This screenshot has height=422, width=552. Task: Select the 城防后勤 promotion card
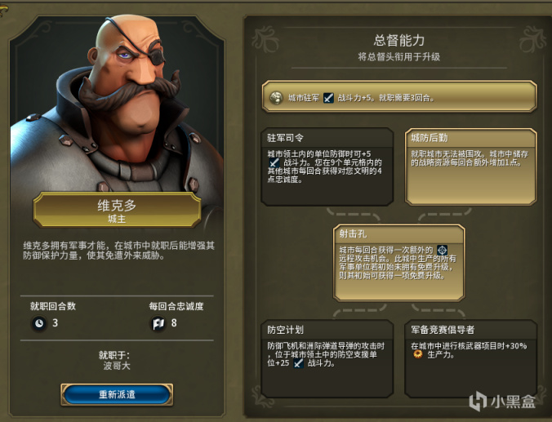tap(470, 167)
